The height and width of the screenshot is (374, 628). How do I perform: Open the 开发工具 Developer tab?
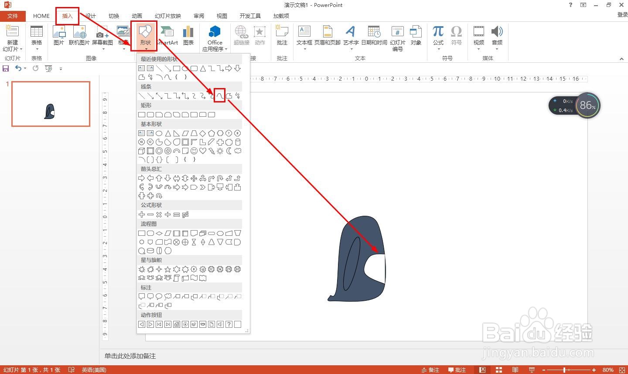[250, 16]
